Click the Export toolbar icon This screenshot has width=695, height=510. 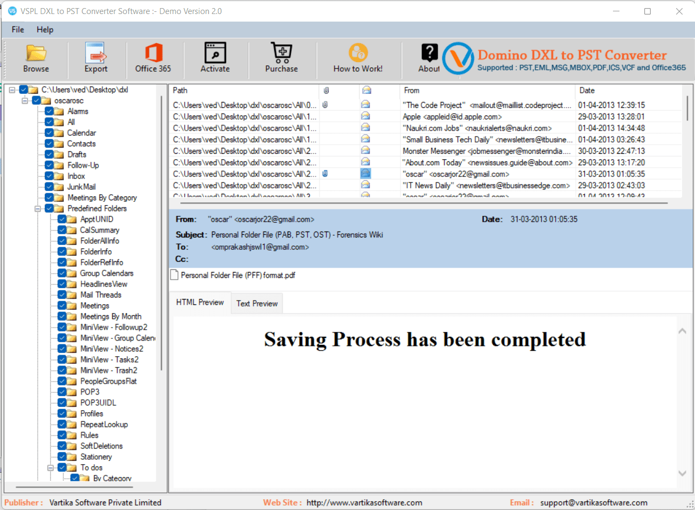[x=96, y=53]
